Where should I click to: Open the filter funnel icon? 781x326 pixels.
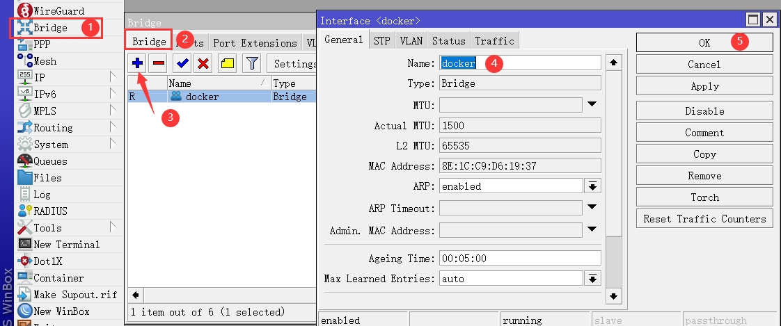[x=251, y=64]
